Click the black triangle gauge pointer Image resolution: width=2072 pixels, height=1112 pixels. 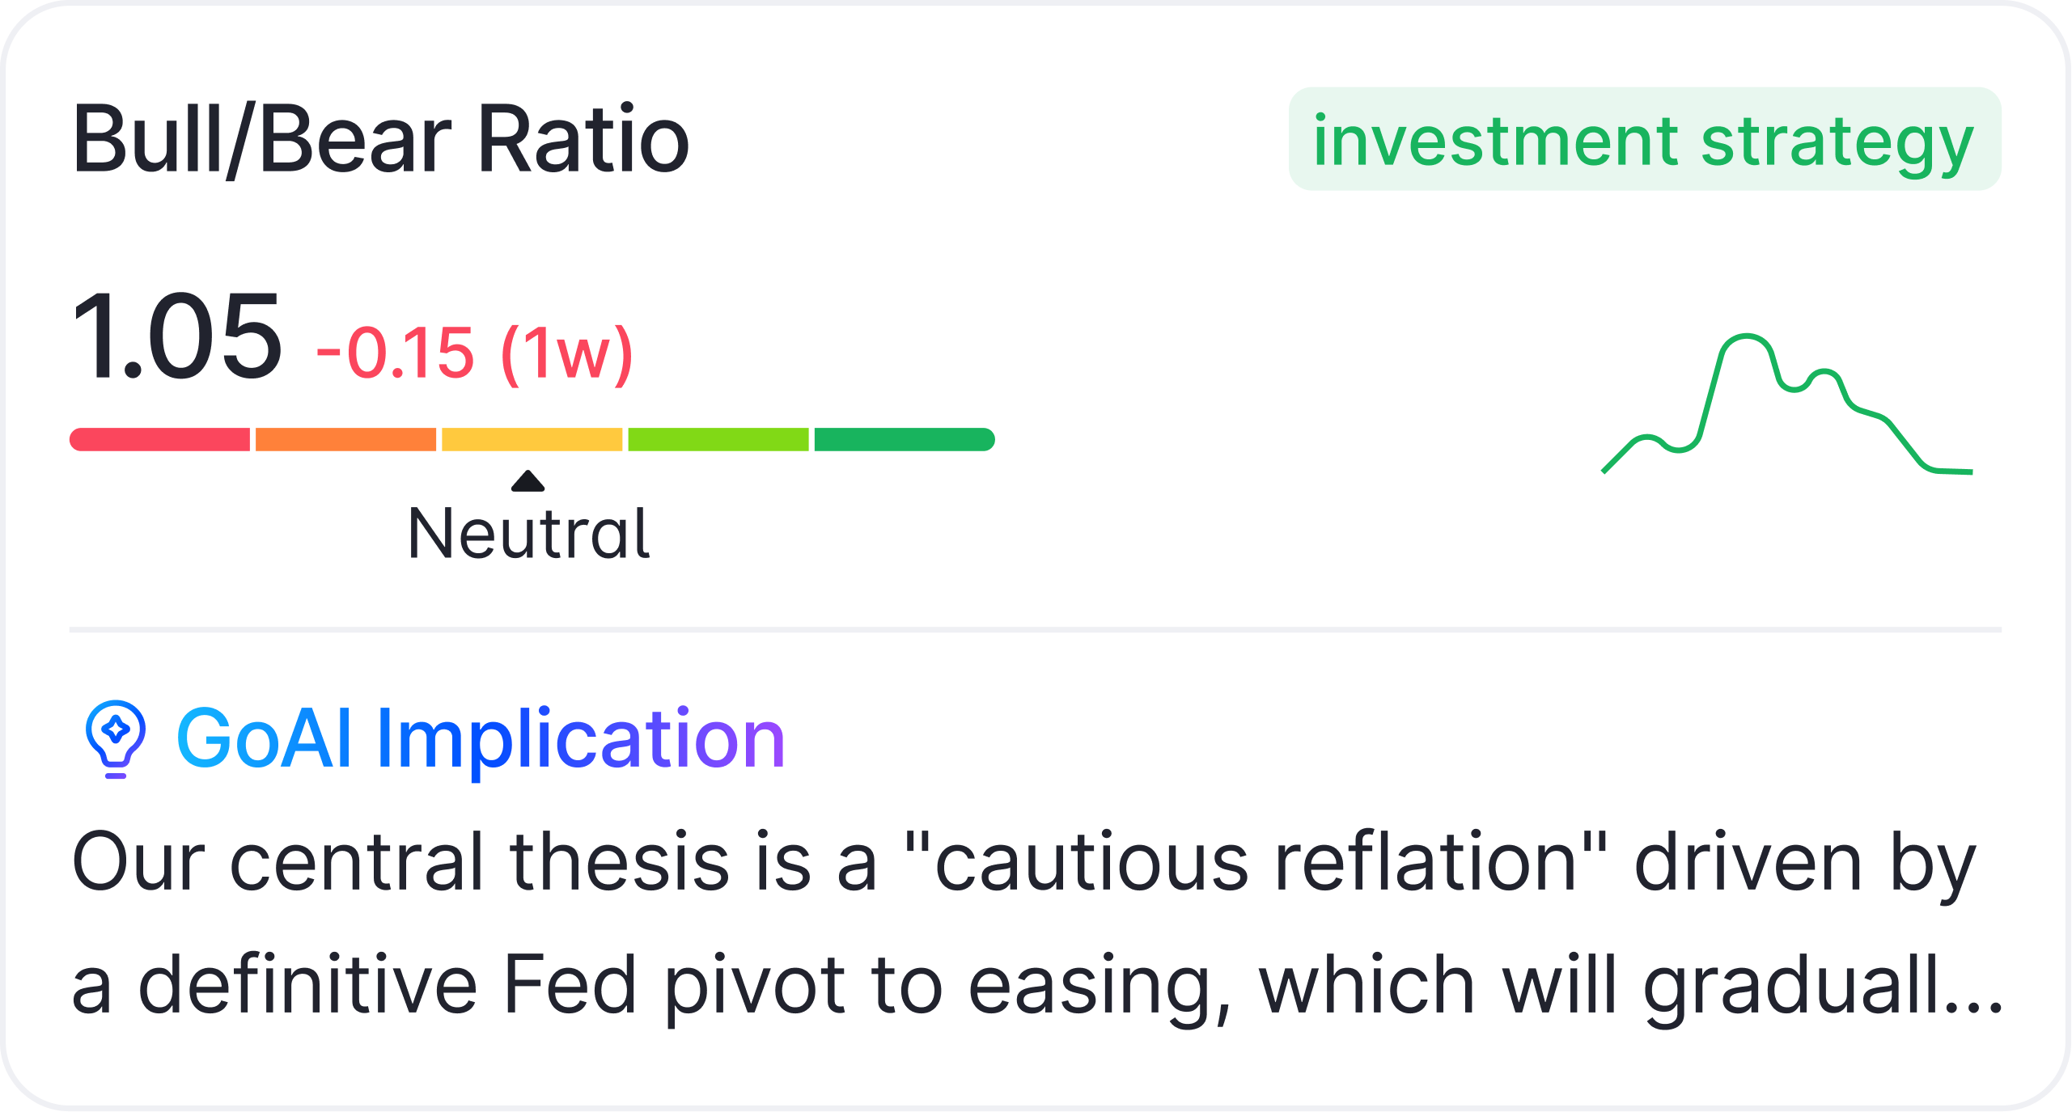coord(528,481)
